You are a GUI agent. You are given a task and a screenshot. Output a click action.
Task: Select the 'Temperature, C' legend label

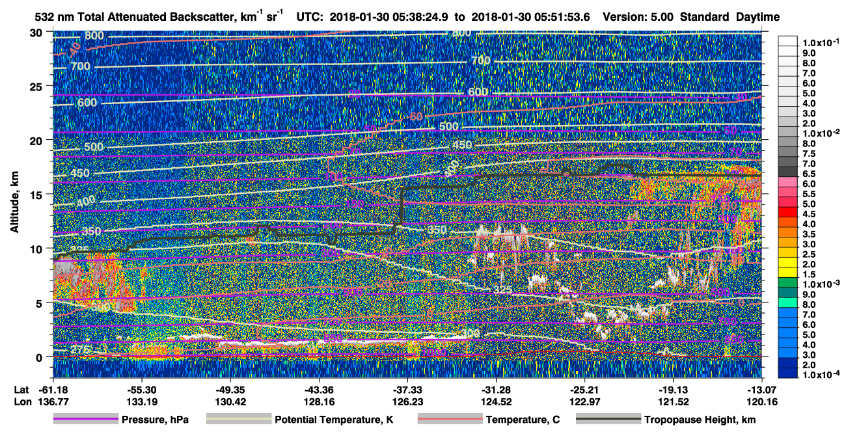click(523, 420)
